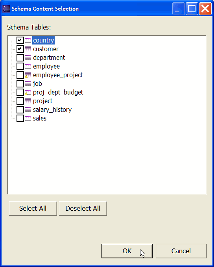Select the employee_project item label
The height and width of the screenshot is (267, 214).
pyautogui.click(x=58, y=75)
